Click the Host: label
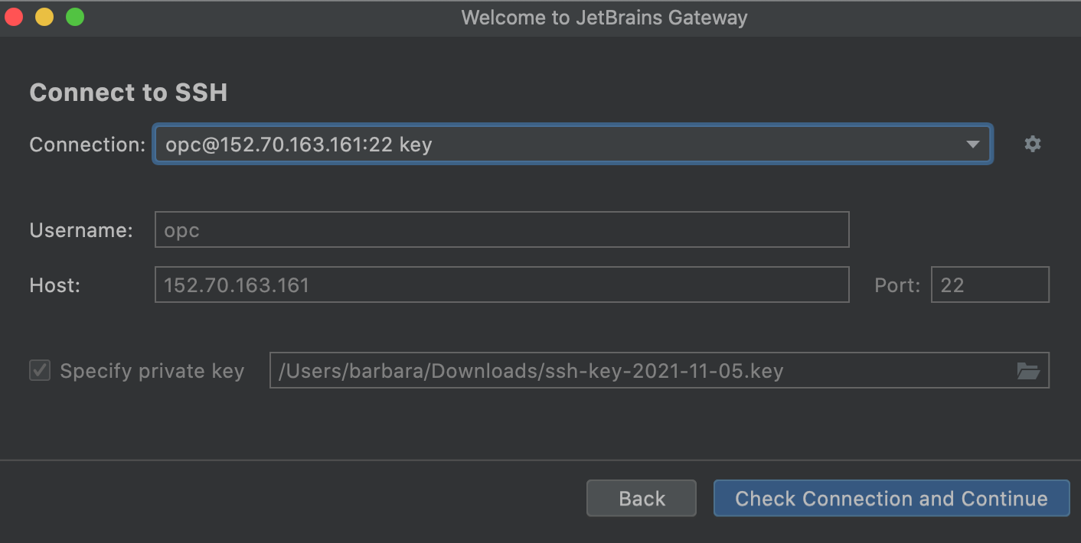 [55, 285]
